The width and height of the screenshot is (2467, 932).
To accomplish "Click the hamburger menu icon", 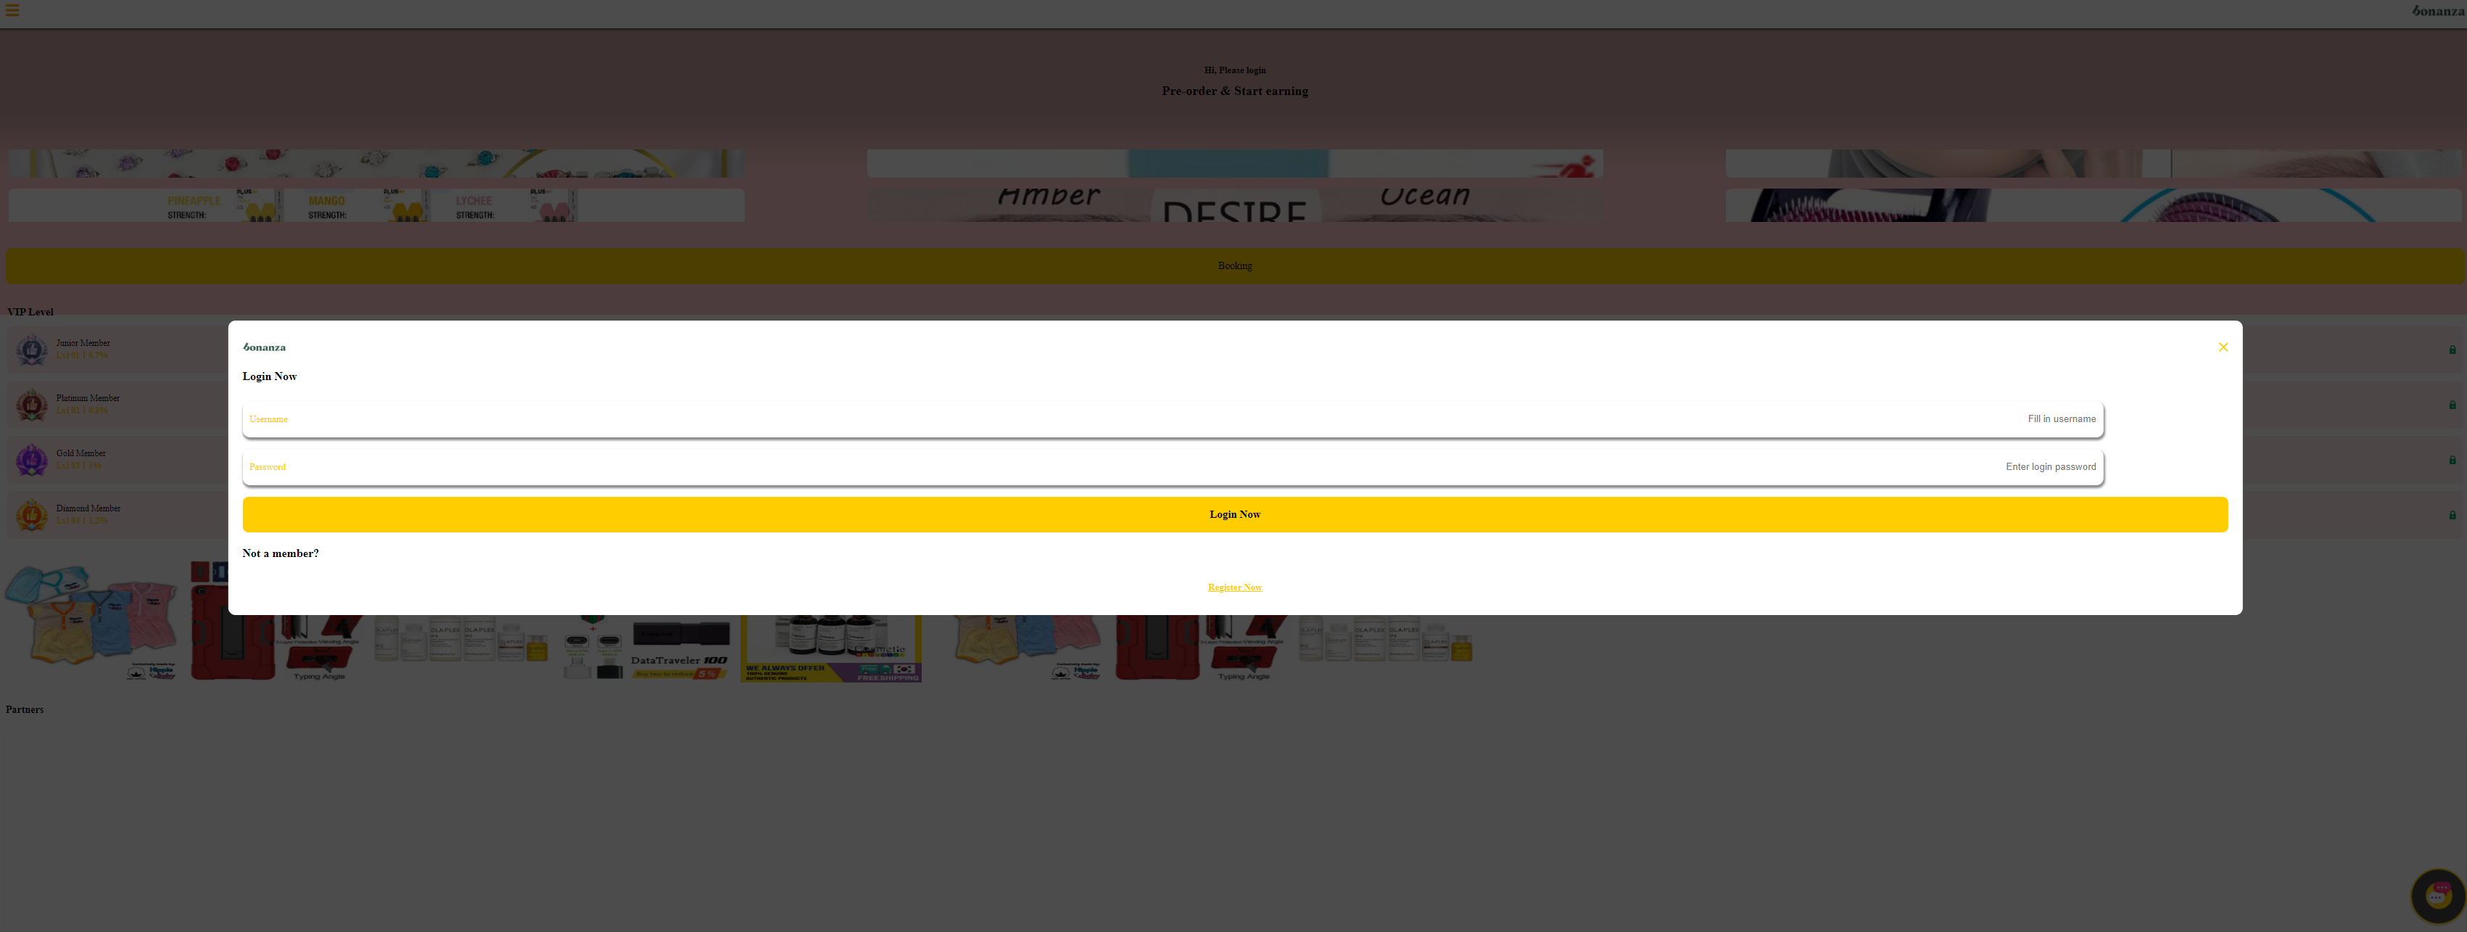I will [12, 9].
